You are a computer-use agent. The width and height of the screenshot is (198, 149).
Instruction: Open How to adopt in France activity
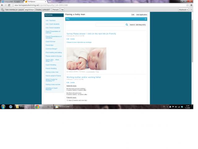tap(53, 76)
